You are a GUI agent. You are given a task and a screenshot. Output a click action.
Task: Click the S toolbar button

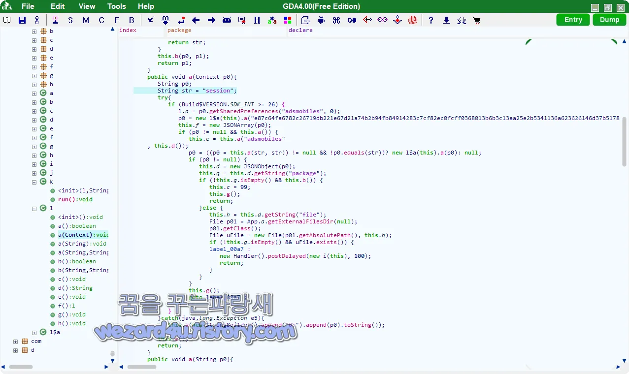coord(70,20)
